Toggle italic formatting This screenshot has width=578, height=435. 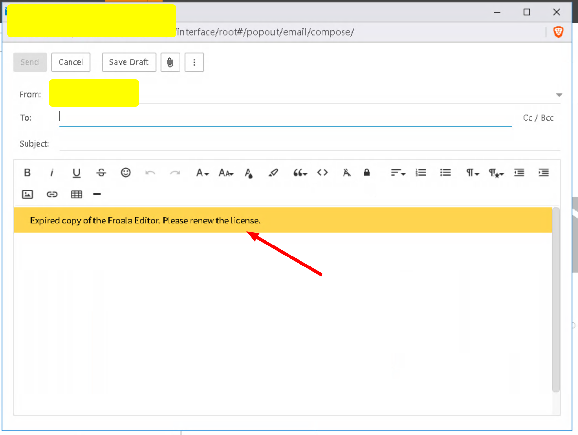(x=52, y=173)
